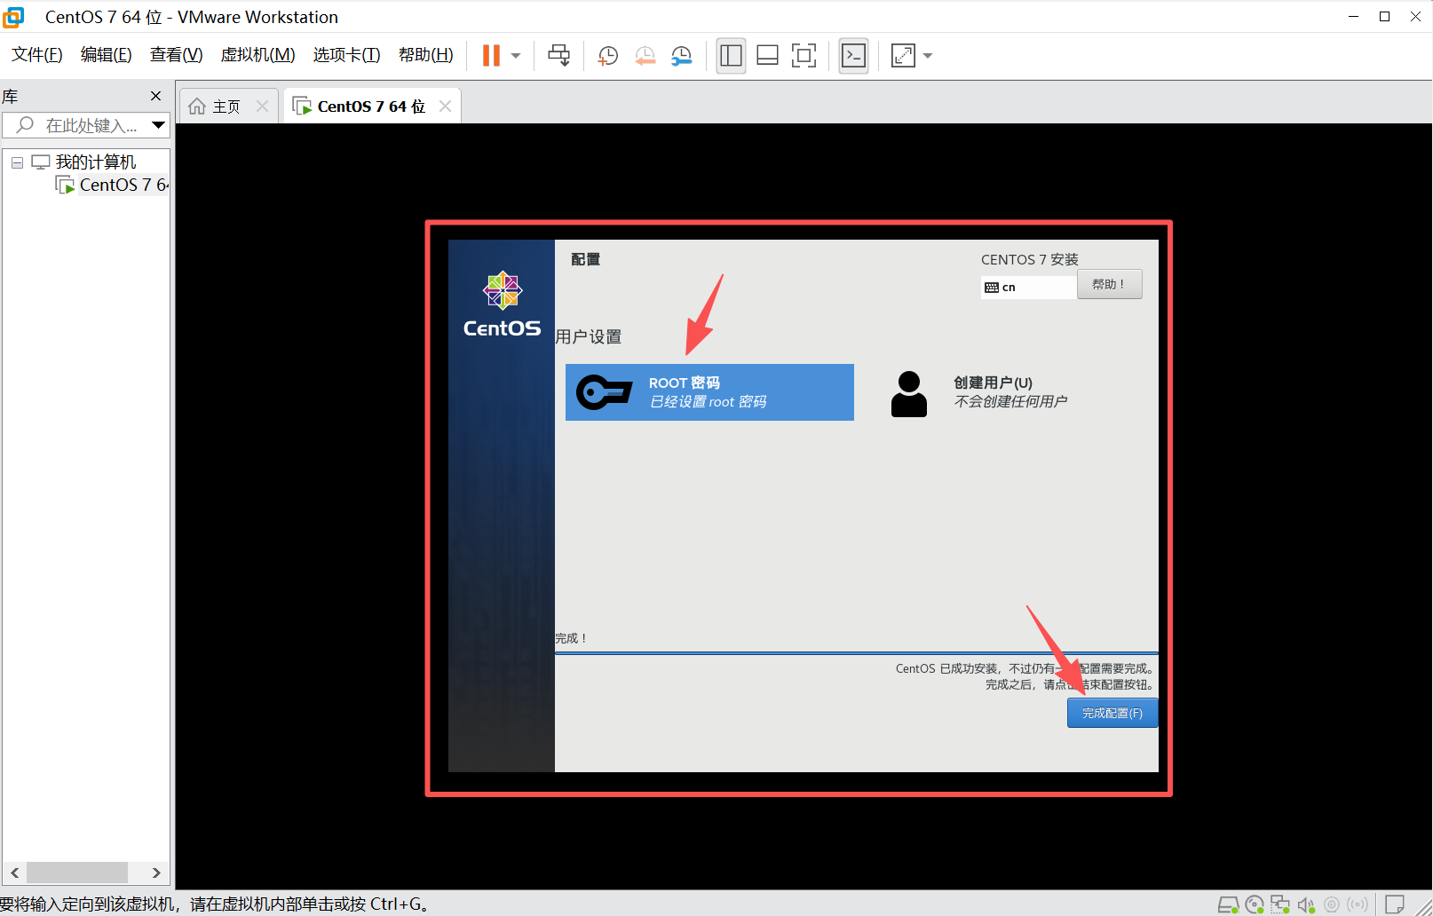Click the revert to snapshot icon
This screenshot has height=916, width=1433.
pos(645,56)
